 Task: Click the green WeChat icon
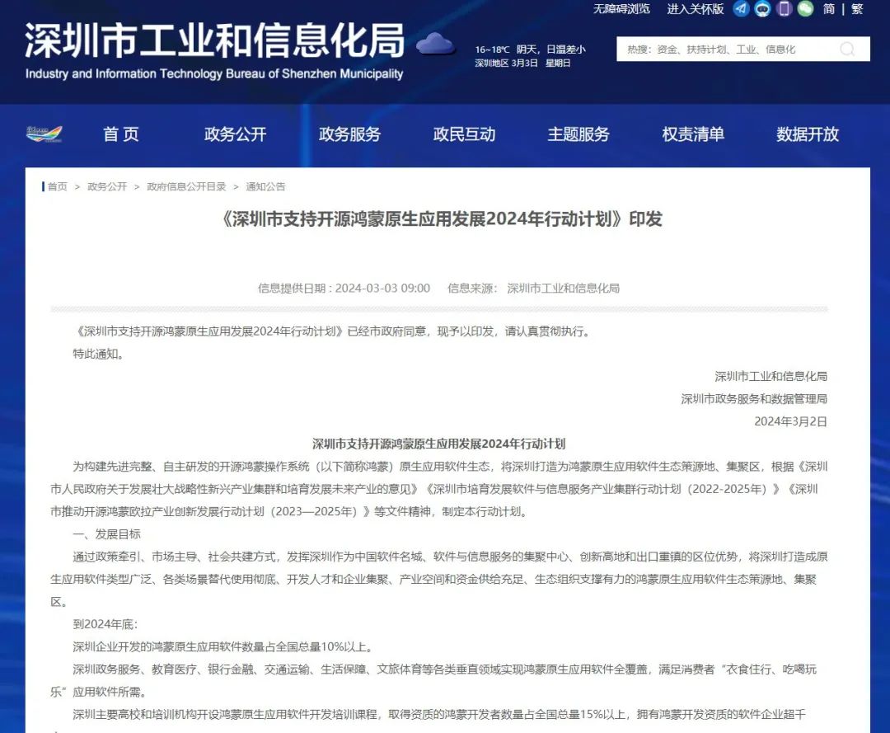805,8
